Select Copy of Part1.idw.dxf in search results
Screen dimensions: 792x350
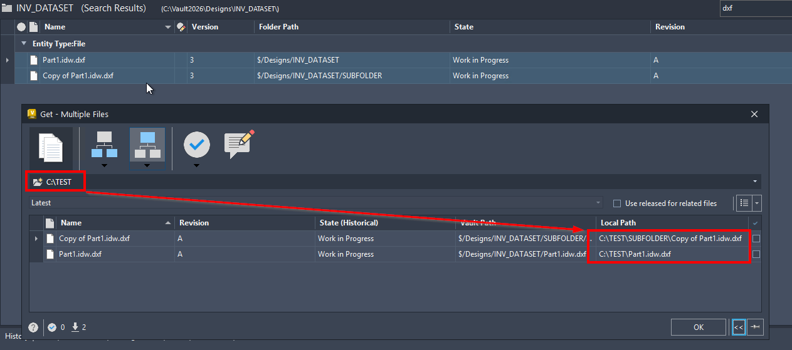point(403,76)
